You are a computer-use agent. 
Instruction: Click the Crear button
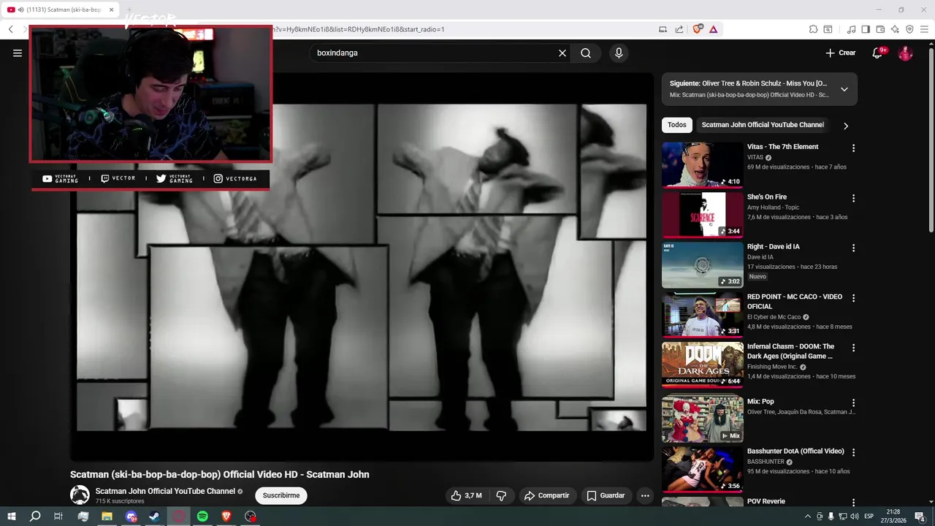tap(840, 53)
